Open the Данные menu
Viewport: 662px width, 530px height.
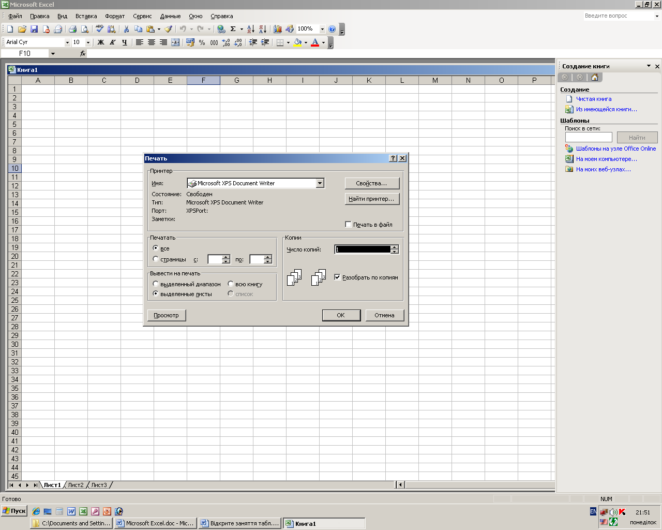(170, 16)
